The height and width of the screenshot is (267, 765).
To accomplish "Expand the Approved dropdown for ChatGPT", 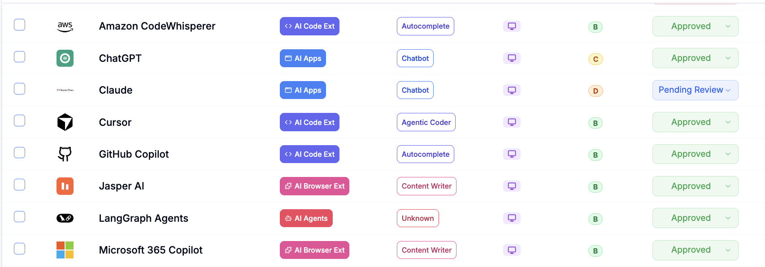I will point(695,58).
